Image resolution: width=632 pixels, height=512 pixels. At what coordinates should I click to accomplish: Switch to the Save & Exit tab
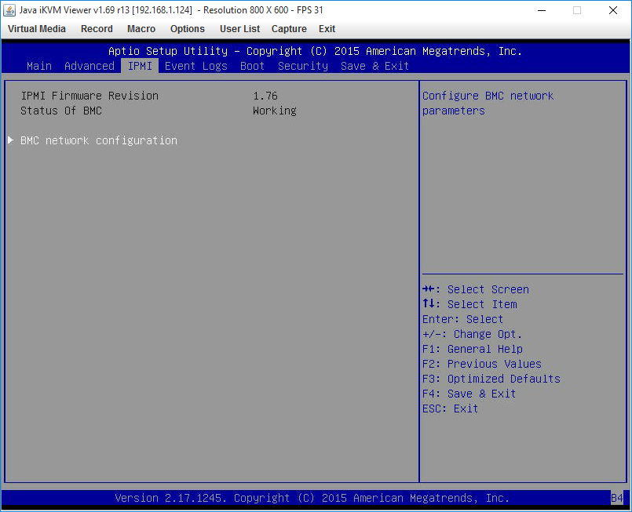[374, 66]
